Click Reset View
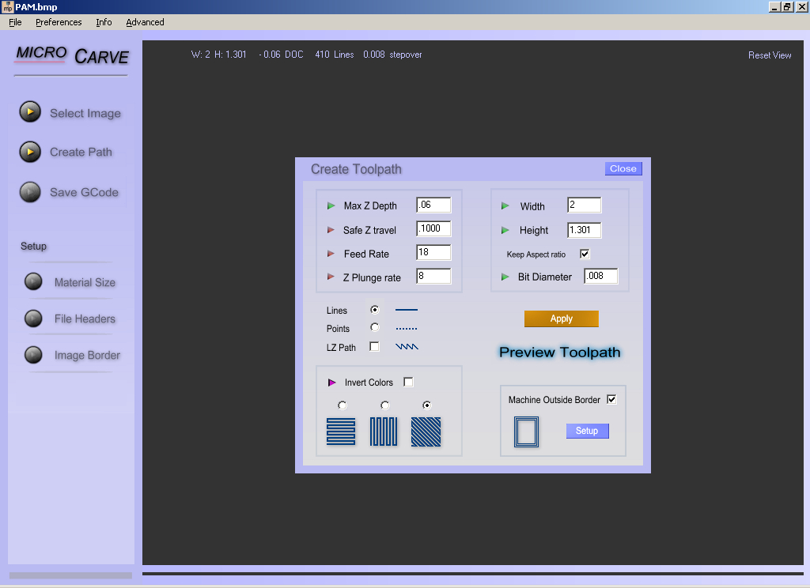Image resolution: width=810 pixels, height=588 pixels. pyautogui.click(x=769, y=55)
